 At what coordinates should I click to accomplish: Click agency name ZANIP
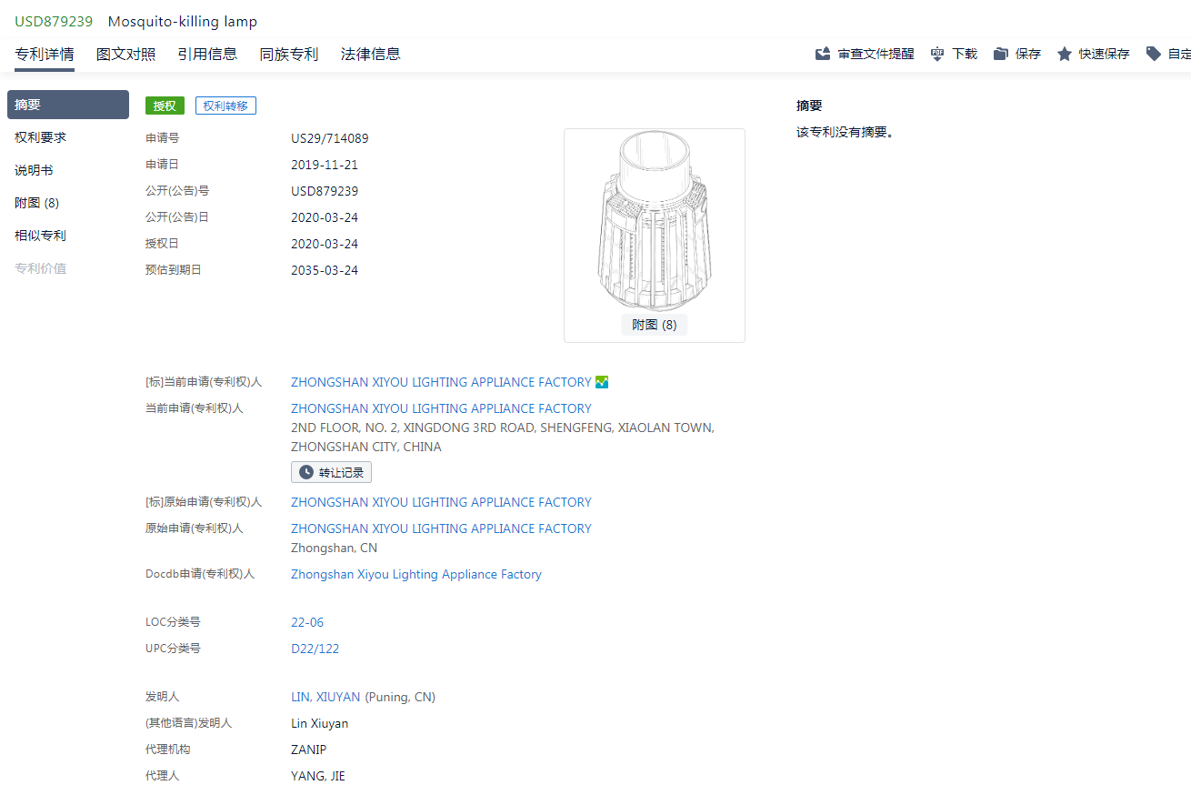pos(308,750)
